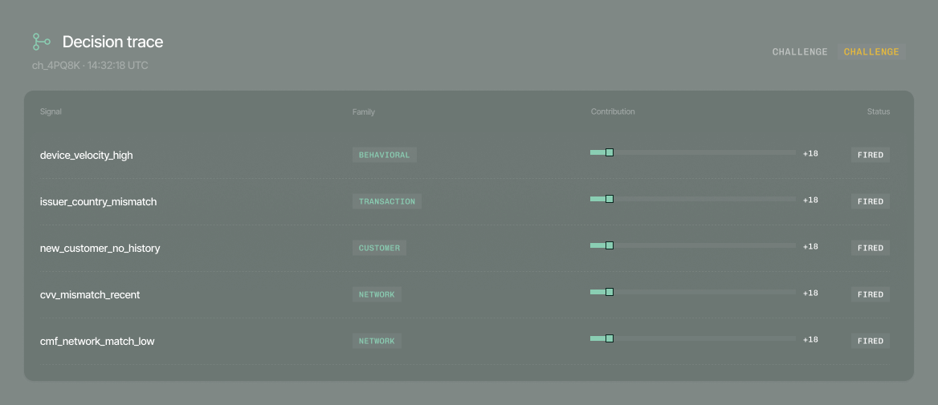
Task: Click FIRED status in issuer_country_mismatch row
Action: pos(871,201)
